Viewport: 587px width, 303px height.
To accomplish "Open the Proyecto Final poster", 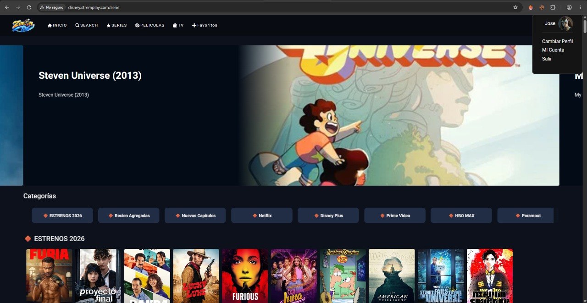I will coord(98,276).
